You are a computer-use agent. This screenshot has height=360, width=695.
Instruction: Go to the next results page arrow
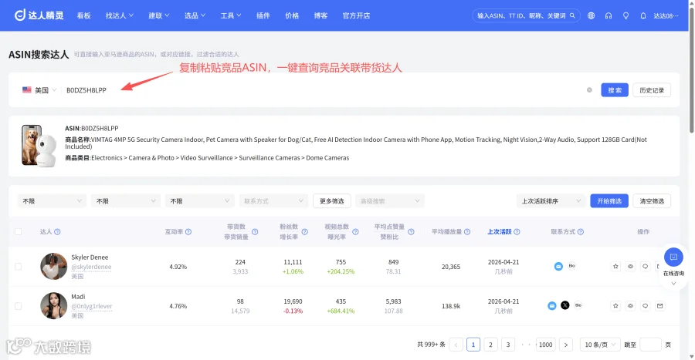565,345
